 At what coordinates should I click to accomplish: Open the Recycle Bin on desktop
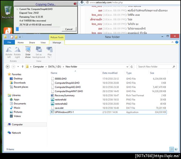(8, 12)
